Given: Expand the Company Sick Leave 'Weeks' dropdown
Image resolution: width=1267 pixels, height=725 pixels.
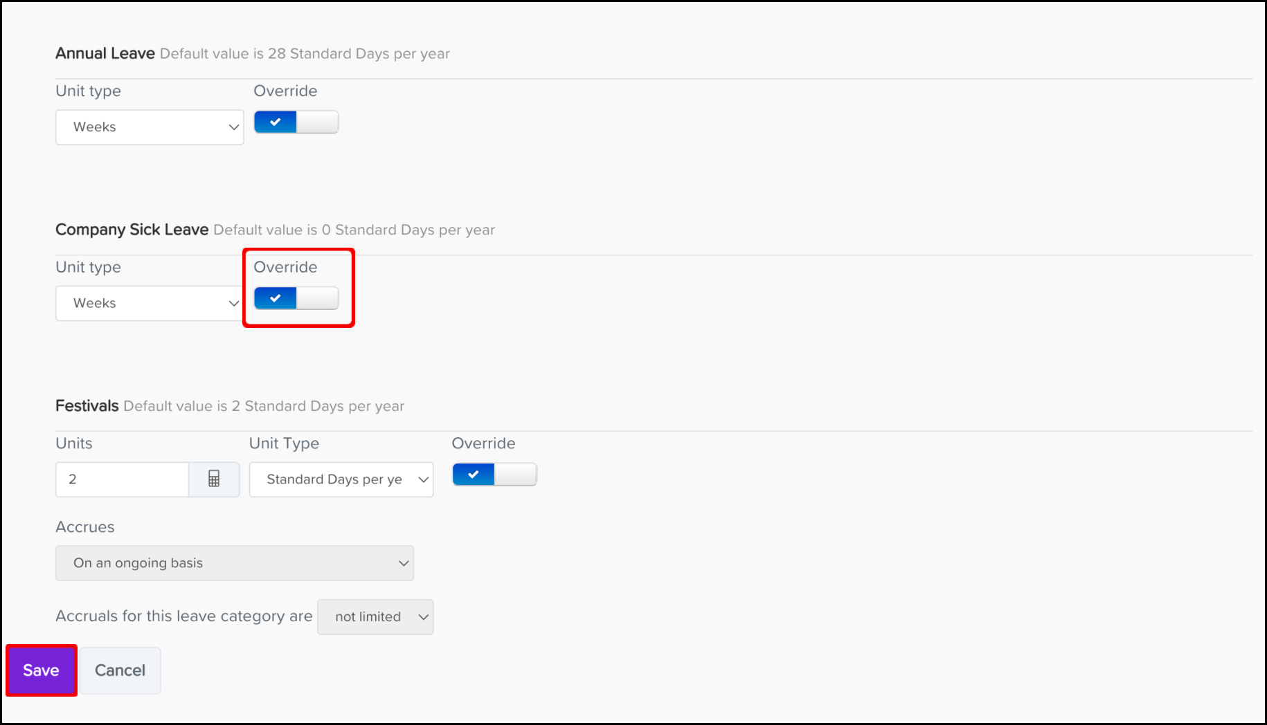Looking at the screenshot, I should coord(149,304).
